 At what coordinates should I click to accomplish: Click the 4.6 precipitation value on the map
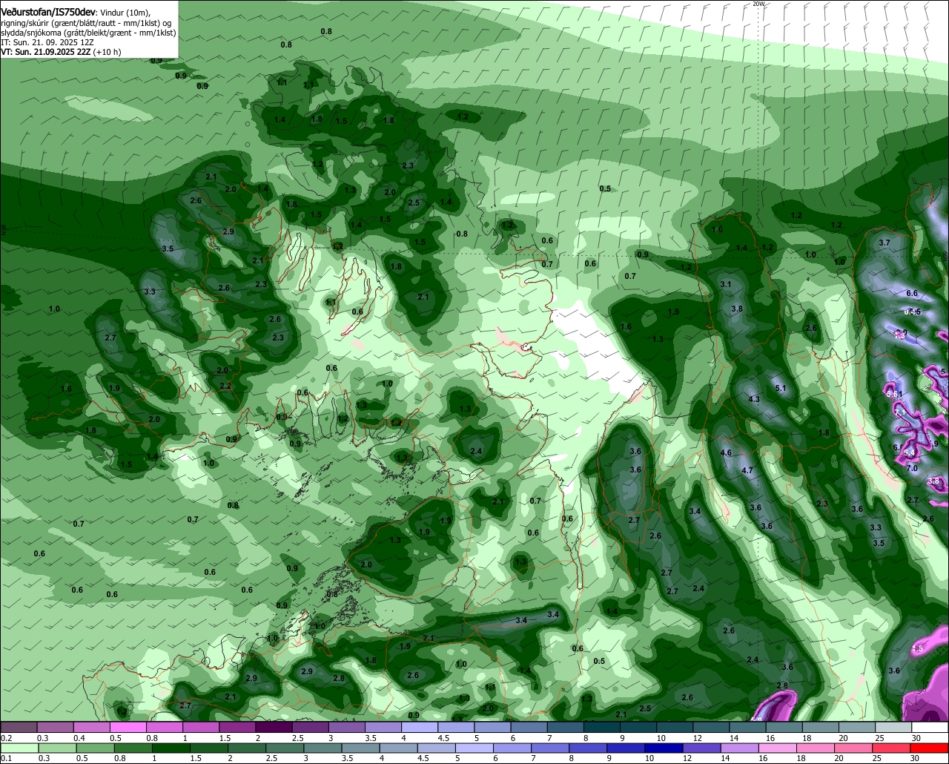click(x=726, y=452)
